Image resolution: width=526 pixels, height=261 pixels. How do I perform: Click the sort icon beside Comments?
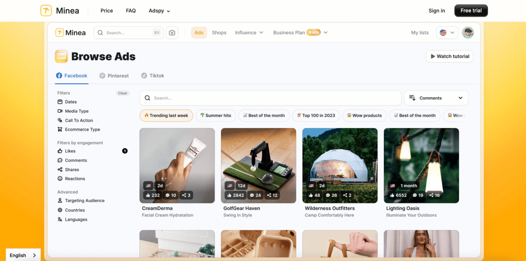click(x=412, y=98)
